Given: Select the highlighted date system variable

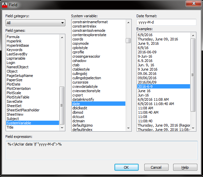Looking at the screenshot, I should (x=99, y=104).
